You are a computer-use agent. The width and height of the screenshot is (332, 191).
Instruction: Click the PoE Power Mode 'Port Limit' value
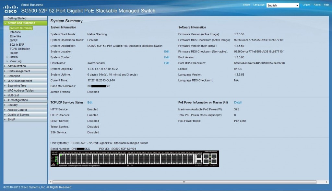pyautogui.click(x=240, y=121)
